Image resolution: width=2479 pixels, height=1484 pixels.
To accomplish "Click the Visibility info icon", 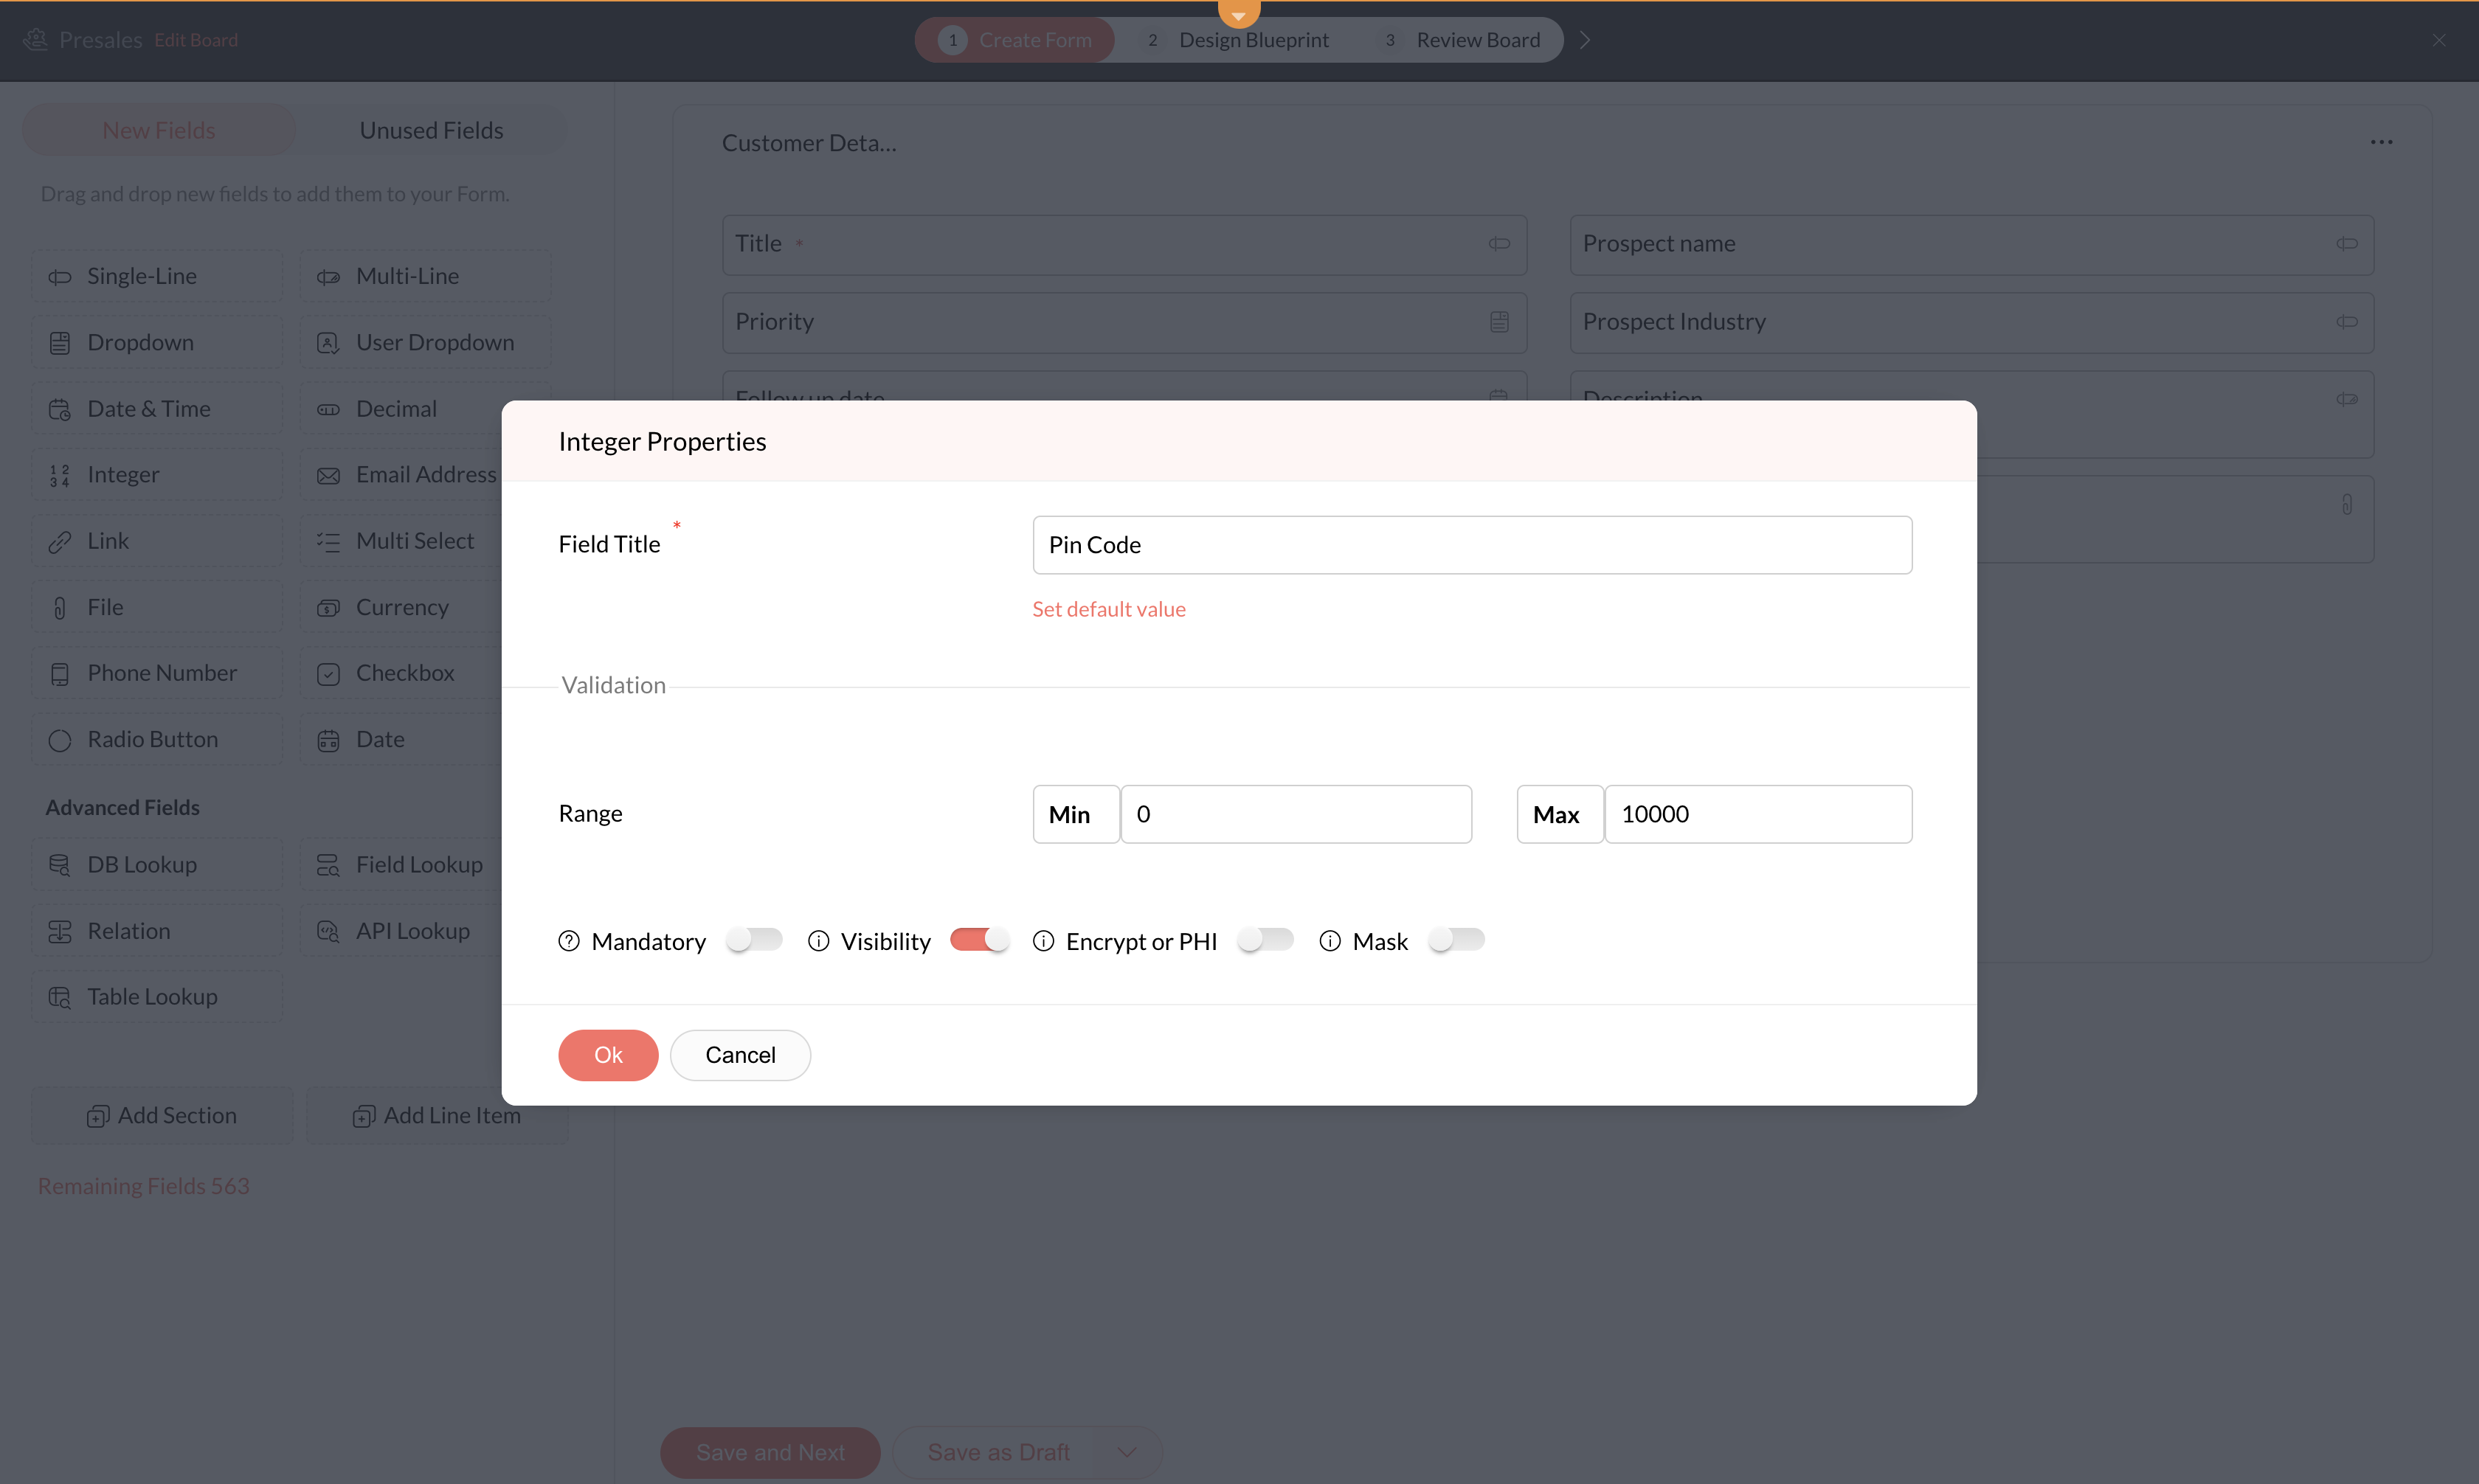I will 818,941.
